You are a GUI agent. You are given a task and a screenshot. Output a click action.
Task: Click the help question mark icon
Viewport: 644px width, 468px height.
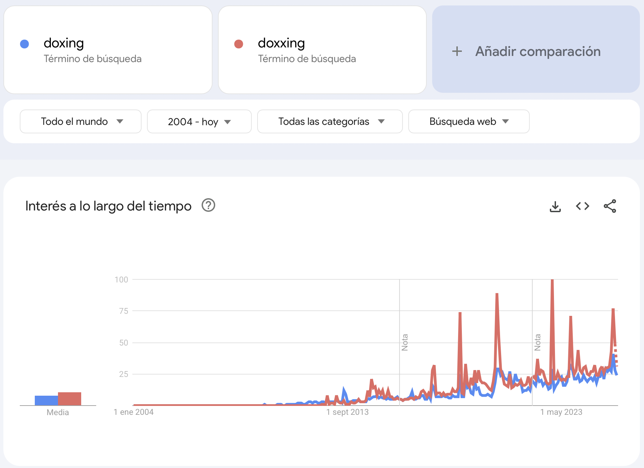pos(208,205)
